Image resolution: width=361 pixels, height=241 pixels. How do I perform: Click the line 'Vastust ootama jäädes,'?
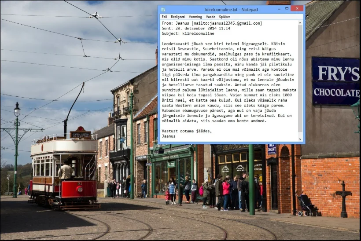coord(187,131)
